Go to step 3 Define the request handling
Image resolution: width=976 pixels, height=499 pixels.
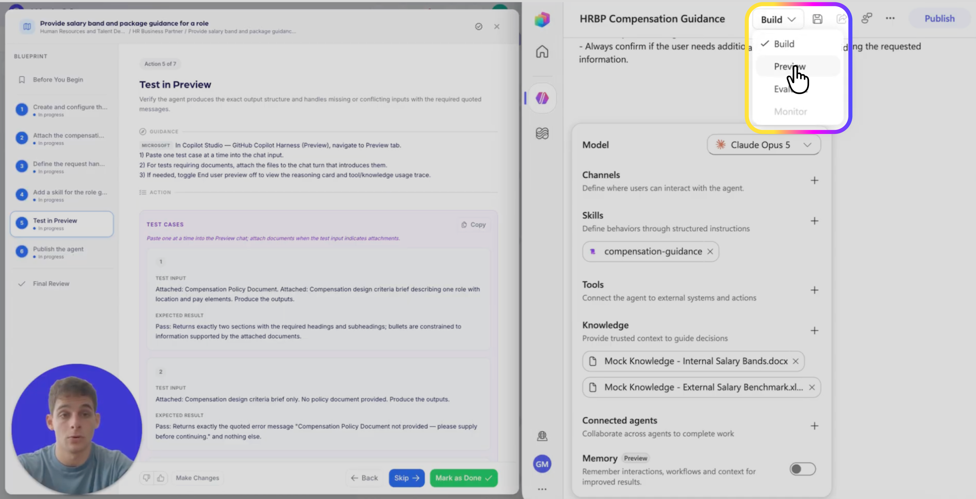62,167
